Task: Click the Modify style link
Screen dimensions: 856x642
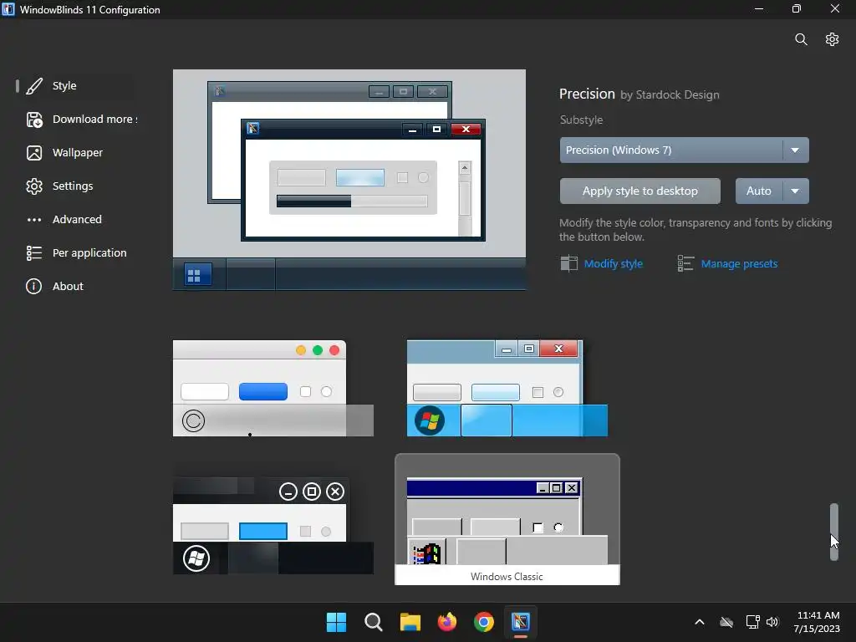Action: tap(613, 263)
